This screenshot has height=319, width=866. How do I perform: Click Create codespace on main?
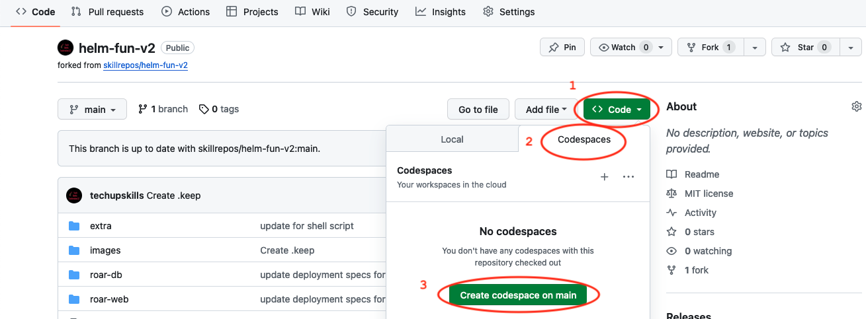coord(518,295)
